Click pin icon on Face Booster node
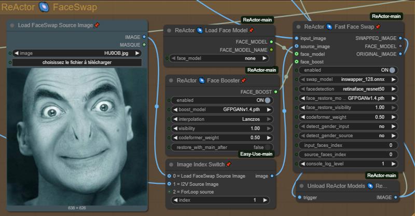 [243, 80]
